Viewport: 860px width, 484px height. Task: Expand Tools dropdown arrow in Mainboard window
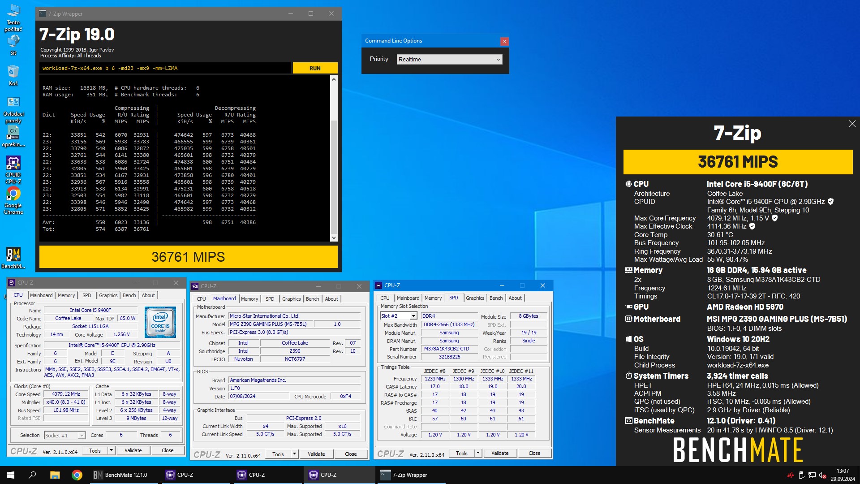click(x=294, y=454)
